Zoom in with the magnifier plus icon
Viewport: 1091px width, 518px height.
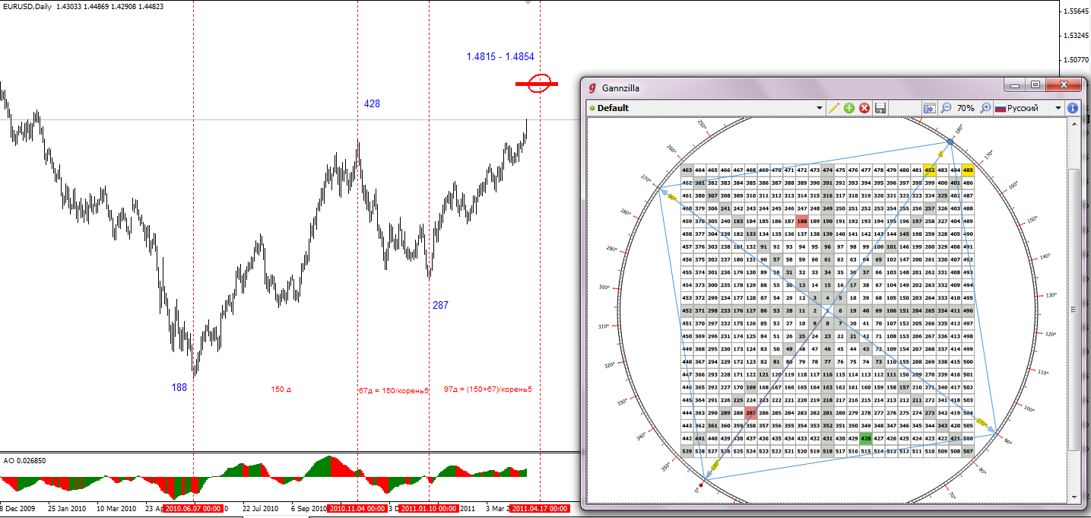[986, 108]
